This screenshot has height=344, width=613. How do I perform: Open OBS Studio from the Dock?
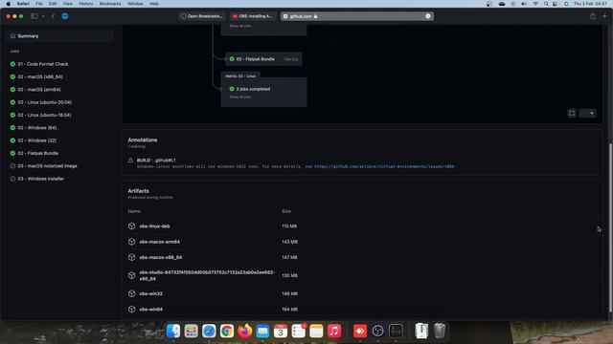pos(377,332)
